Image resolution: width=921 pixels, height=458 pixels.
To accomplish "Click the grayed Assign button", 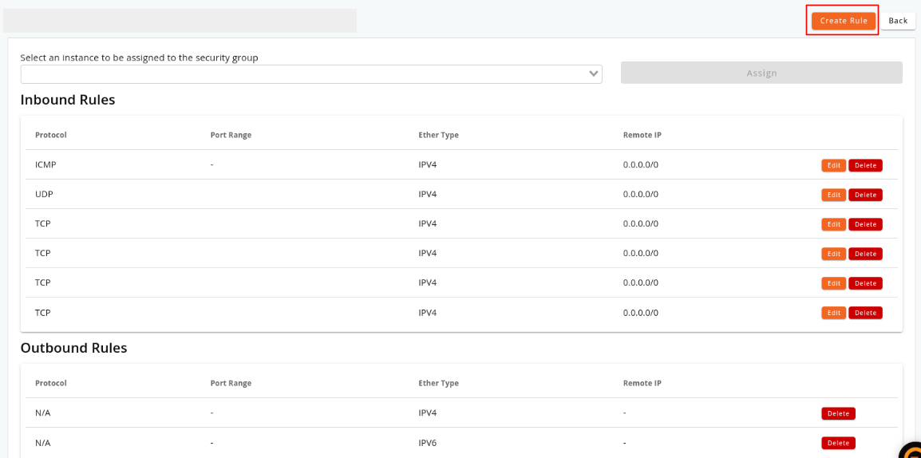I will tap(761, 73).
